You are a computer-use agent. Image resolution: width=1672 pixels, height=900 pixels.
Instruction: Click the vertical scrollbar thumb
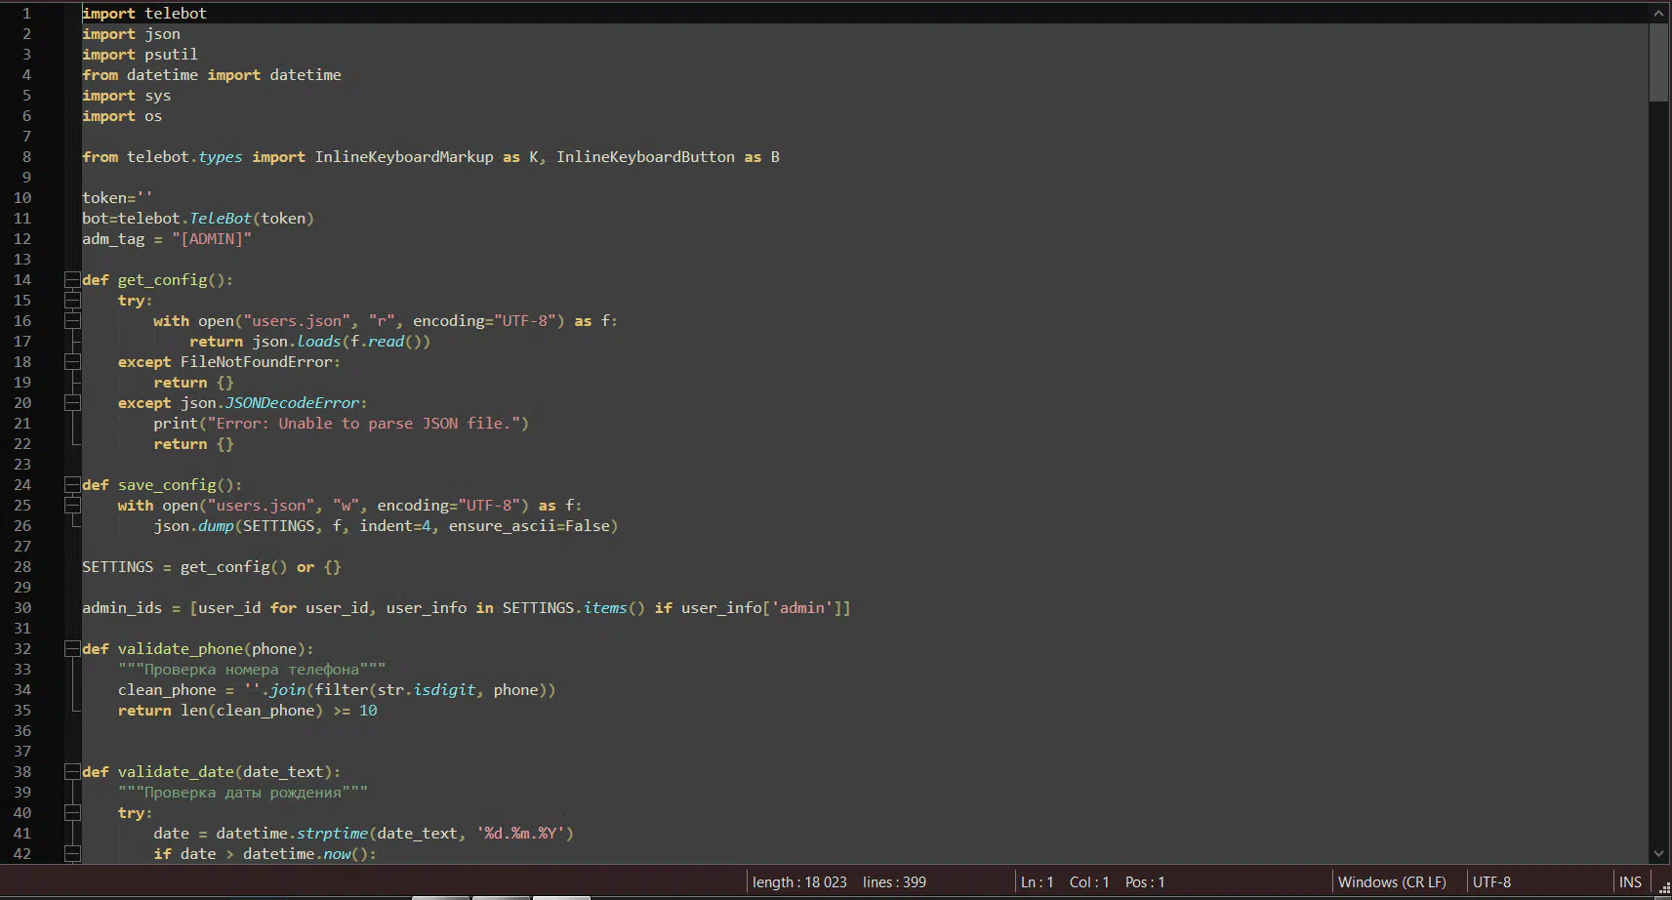1658,61
